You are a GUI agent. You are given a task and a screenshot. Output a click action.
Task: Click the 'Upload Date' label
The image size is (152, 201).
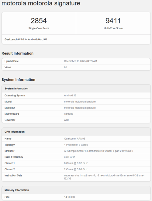pyautogui.click(x=12, y=61)
